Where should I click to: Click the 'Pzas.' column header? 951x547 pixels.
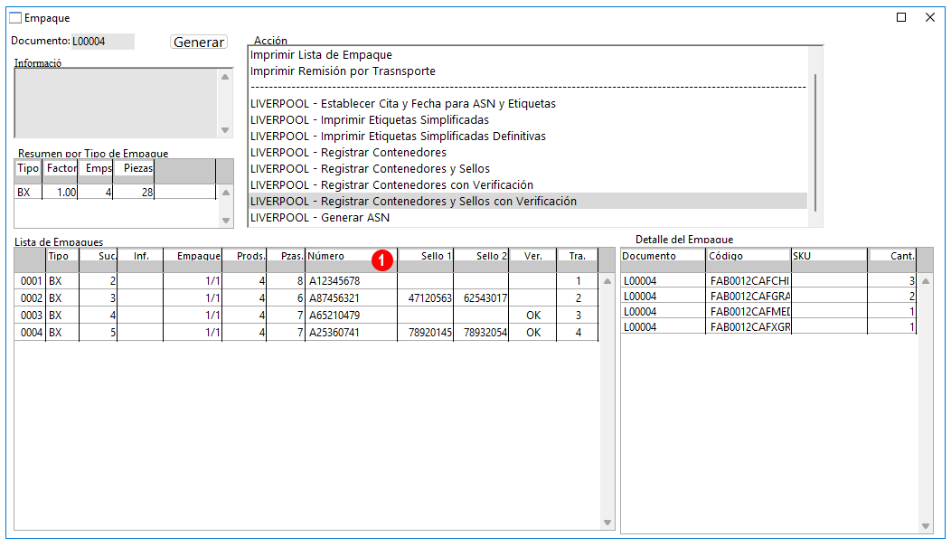pos(286,260)
